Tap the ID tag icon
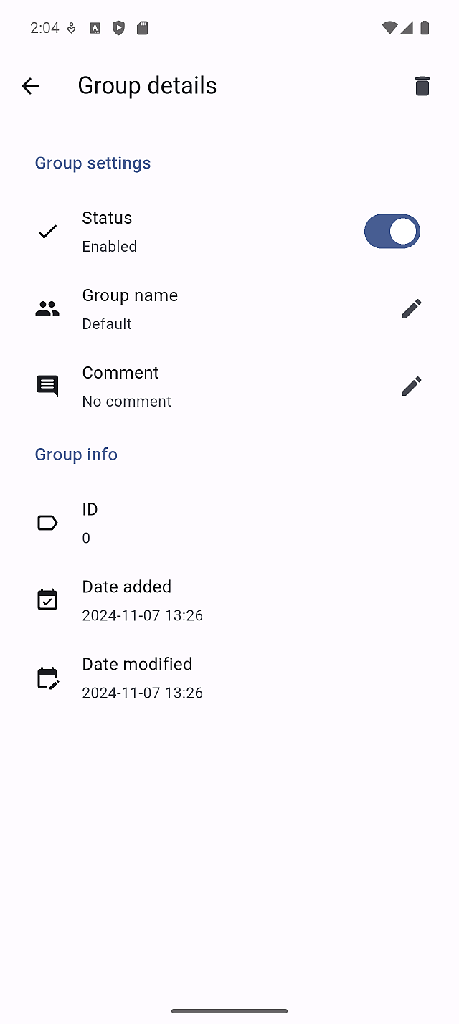This screenshot has height=1024, width=459. (x=47, y=523)
